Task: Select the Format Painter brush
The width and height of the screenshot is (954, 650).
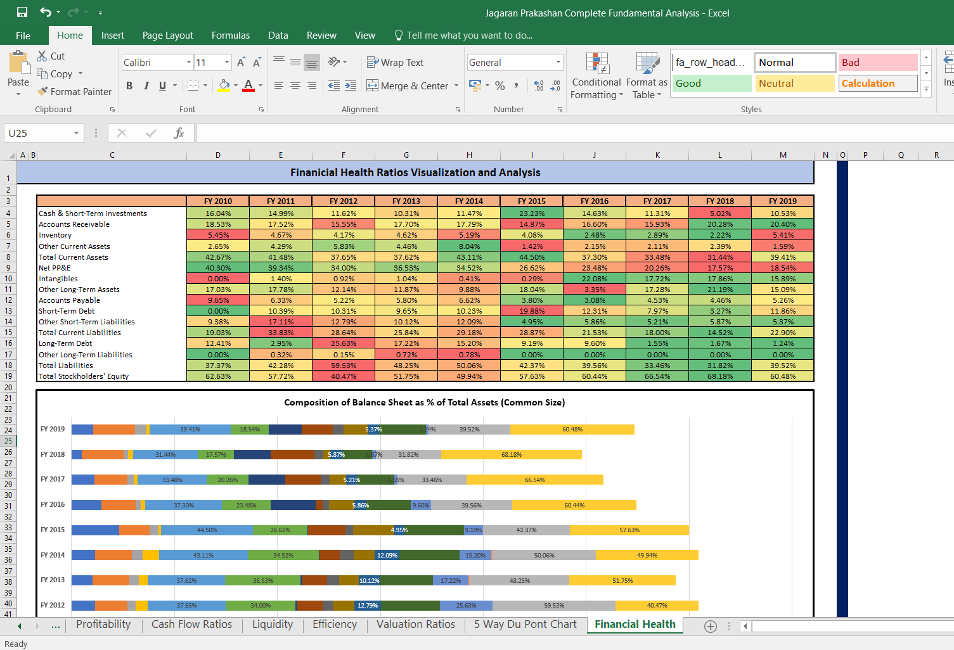Action: [74, 91]
